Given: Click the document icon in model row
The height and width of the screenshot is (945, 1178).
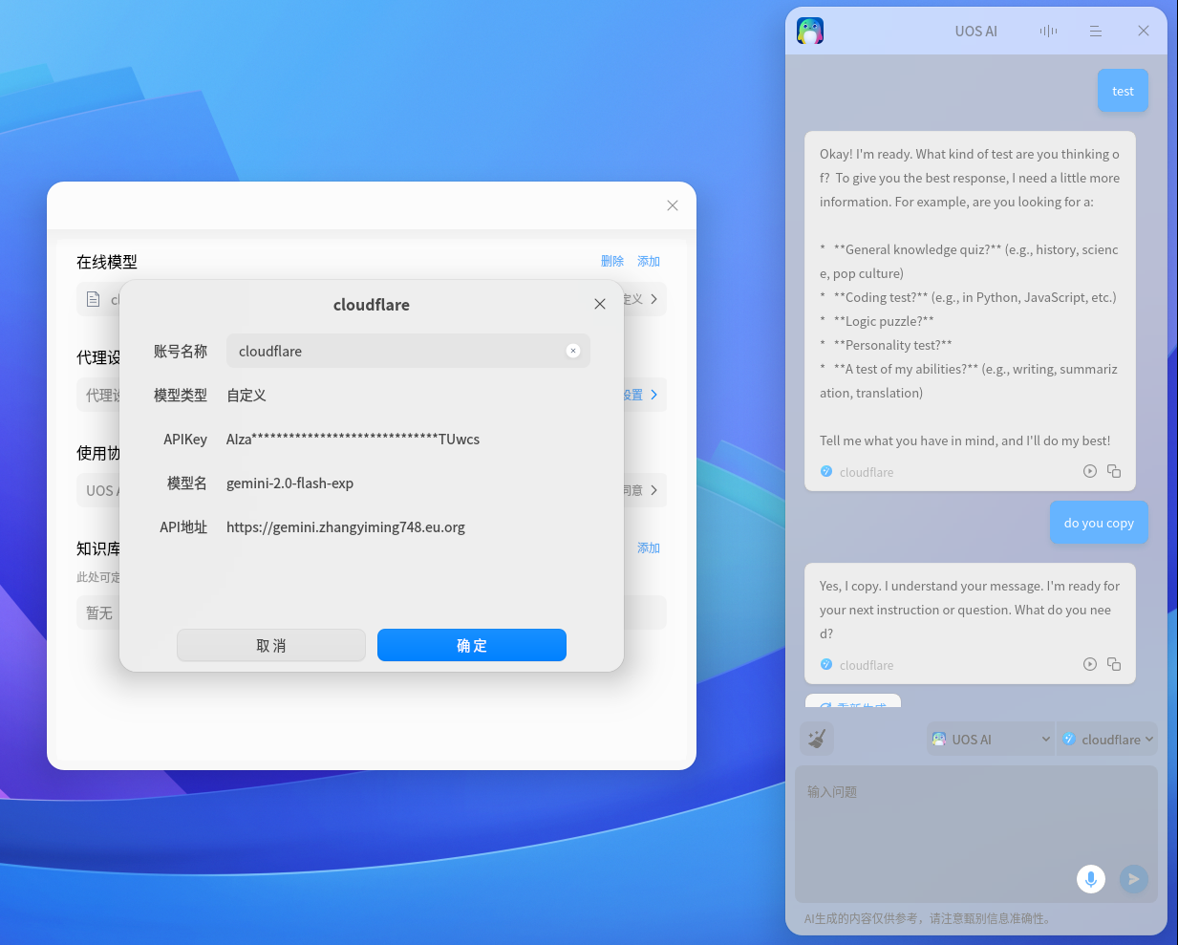Looking at the screenshot, I should pyautogui.click(x=93, y=299).
